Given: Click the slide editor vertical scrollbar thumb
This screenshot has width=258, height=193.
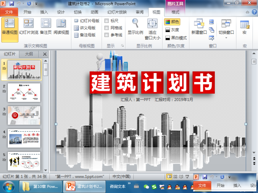Looking at the screenshot, I should [254, 62].
